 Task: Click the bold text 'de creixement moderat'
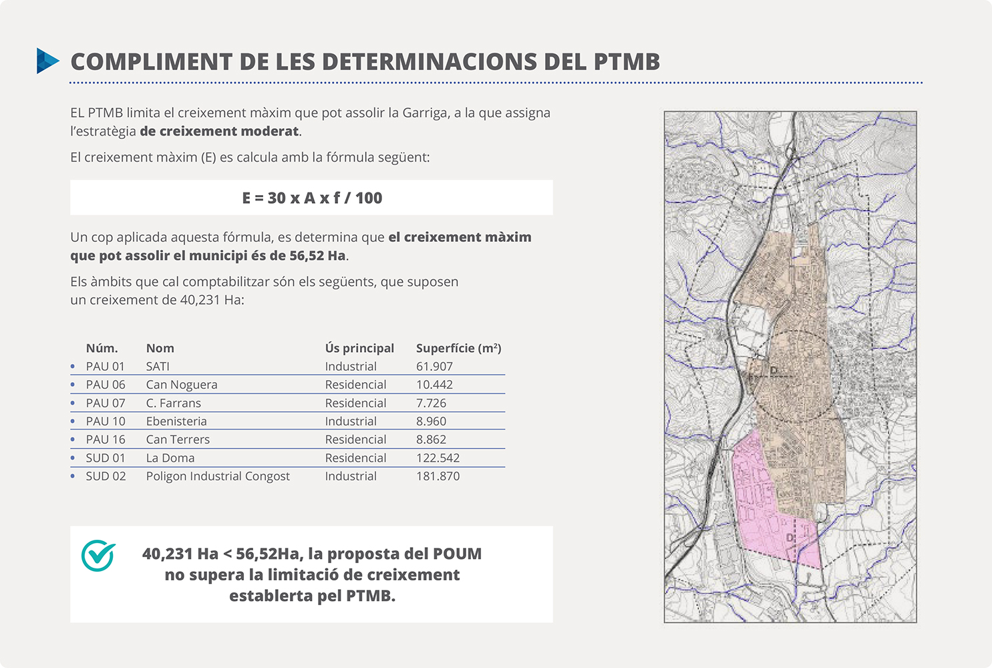pos(219,132)
